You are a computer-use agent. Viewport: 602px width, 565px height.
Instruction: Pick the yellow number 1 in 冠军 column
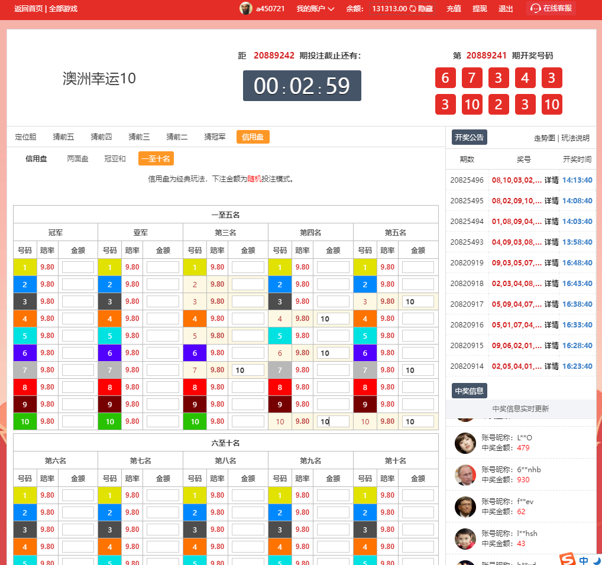(25, 267)
